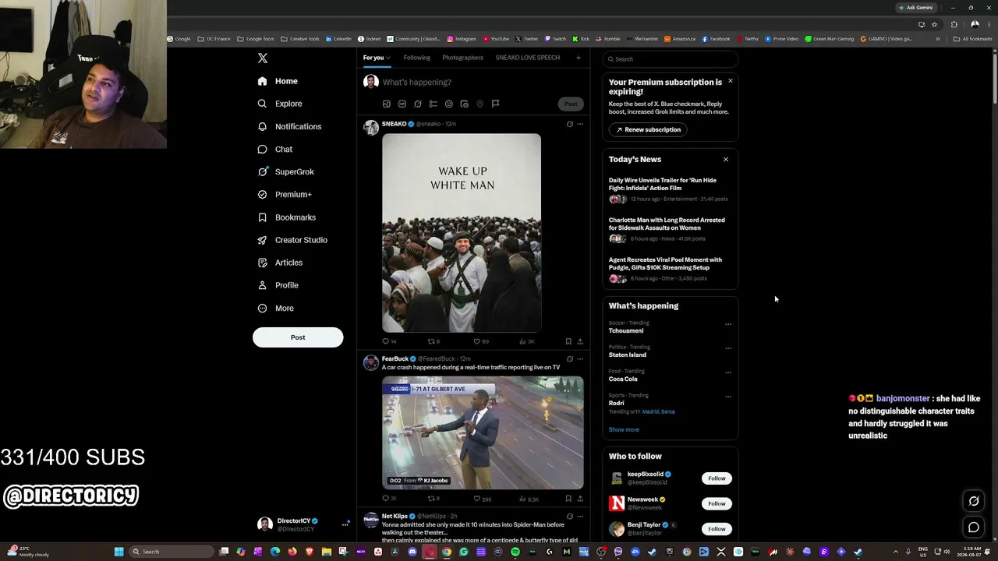
Task: Open the Explore page
Action: click(x=279, y=104)
